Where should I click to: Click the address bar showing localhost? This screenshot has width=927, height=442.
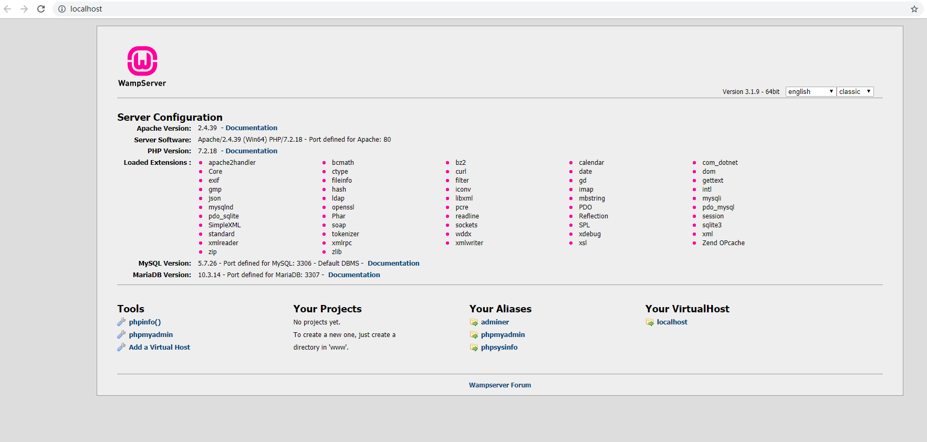pos(483,9)
